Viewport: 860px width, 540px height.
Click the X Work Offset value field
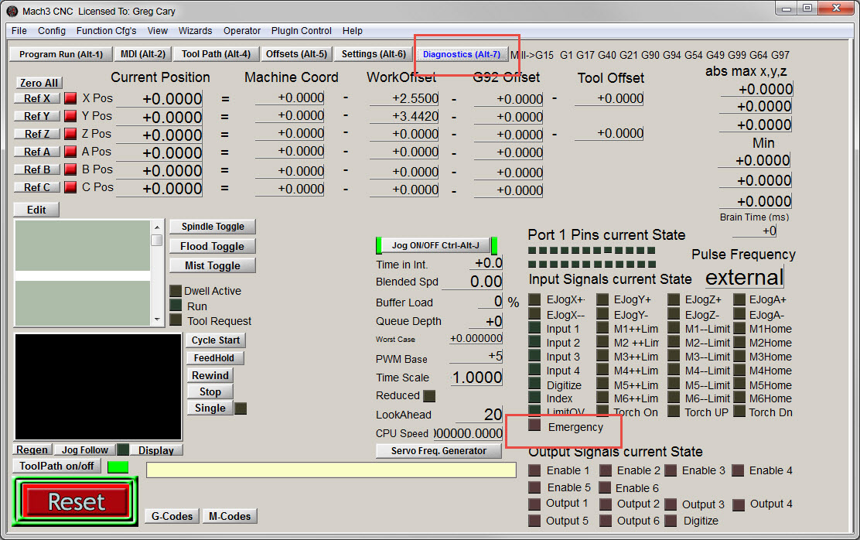[404, 98]
